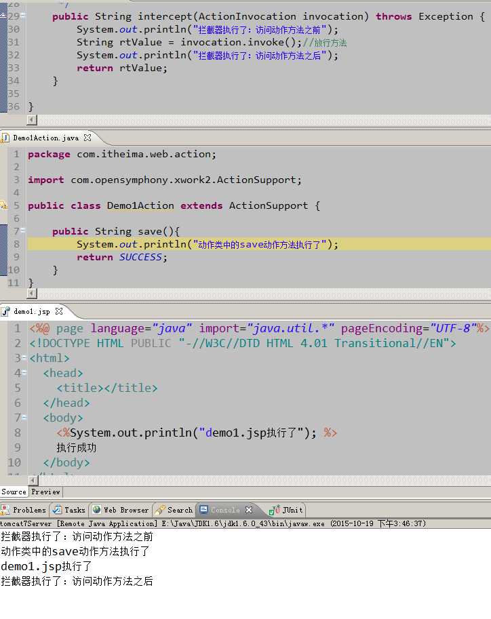Click the Problems view icon
The height and width of the screenshot is (619, 491).
[5, 510]
